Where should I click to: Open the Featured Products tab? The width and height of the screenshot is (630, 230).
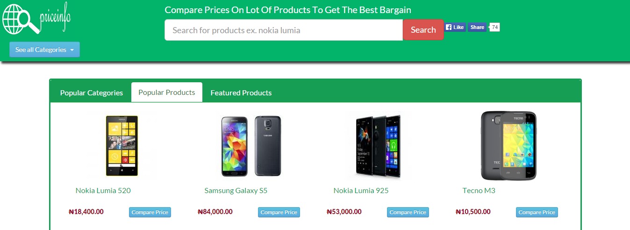point(241,93)
